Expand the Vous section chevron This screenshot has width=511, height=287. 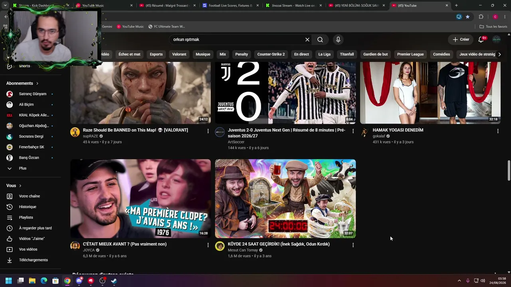(x=20, y=186)
